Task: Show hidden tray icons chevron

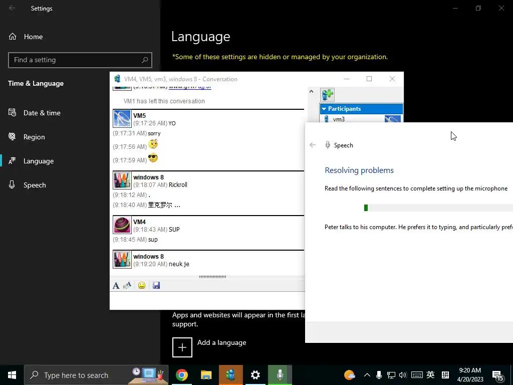Action: 367,375
